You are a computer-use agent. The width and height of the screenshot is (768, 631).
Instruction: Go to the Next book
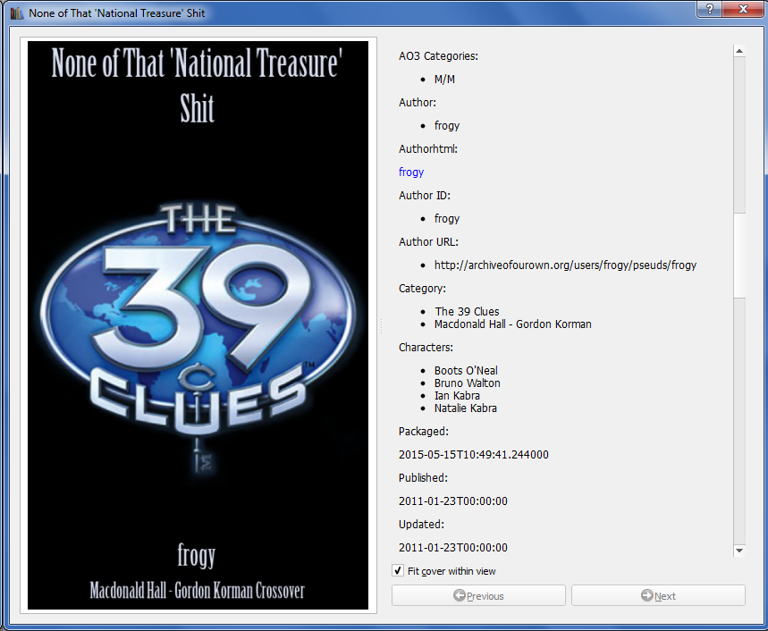point(658,595)
